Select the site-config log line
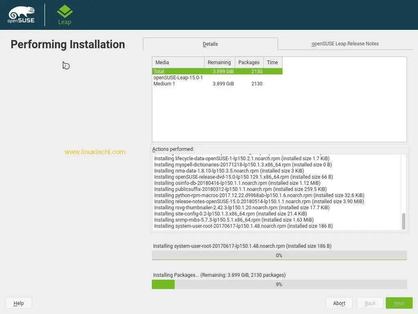The width and height of the screenshot is (418, 314). (x=231, y=213)
